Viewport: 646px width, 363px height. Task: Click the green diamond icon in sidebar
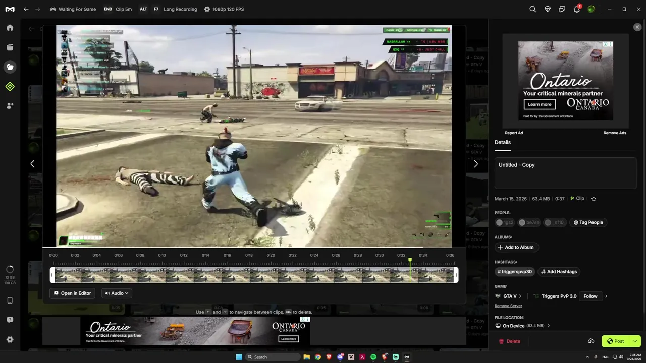click(10, 87)
